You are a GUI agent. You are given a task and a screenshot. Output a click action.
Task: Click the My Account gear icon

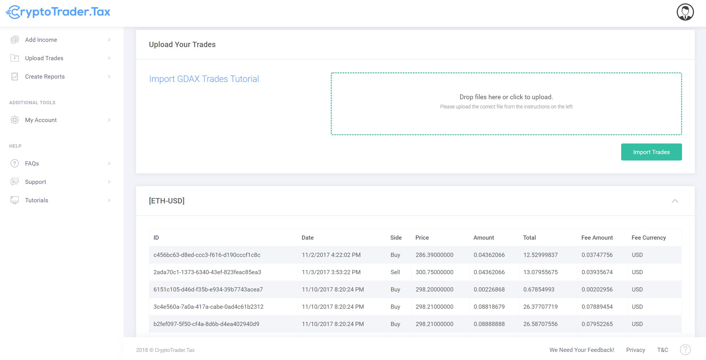point(15,120)
